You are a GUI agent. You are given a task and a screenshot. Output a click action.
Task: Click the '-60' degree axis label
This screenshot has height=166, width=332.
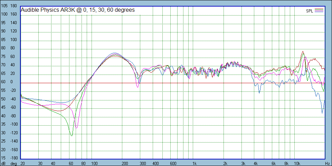[x=13, y=107]
